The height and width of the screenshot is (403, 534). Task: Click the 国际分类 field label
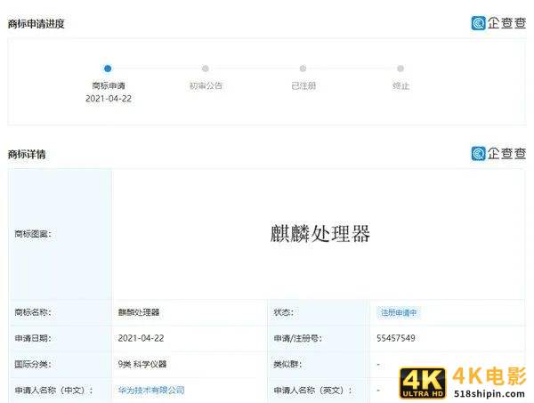point(33,364)
